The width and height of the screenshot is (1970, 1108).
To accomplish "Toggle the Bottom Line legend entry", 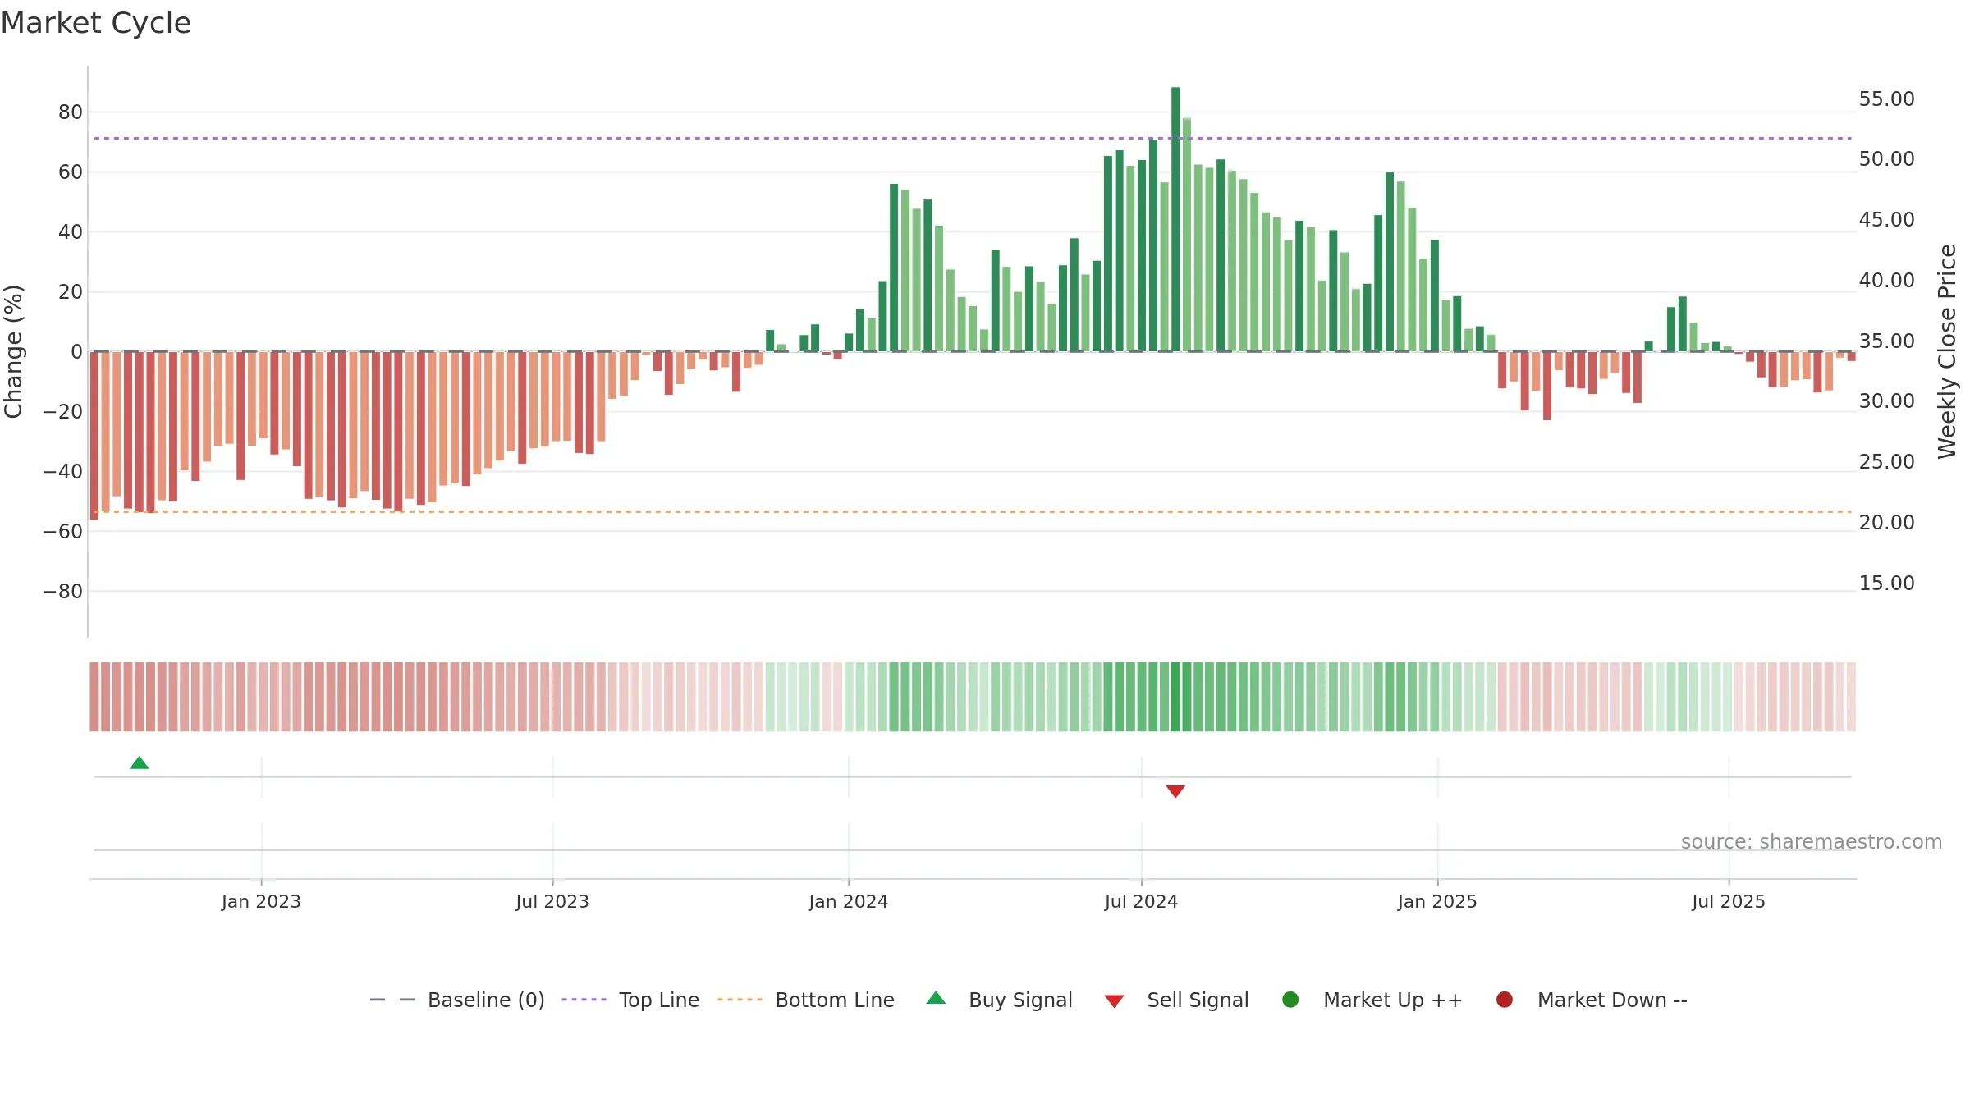I will click(x=806, y=1000).
